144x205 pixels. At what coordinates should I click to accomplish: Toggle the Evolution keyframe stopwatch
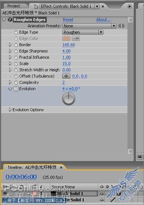point(16,89)
